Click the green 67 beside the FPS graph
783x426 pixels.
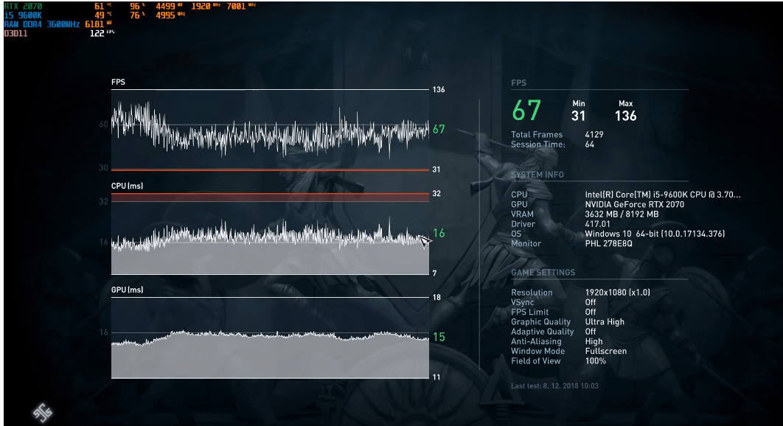point(439,130)
